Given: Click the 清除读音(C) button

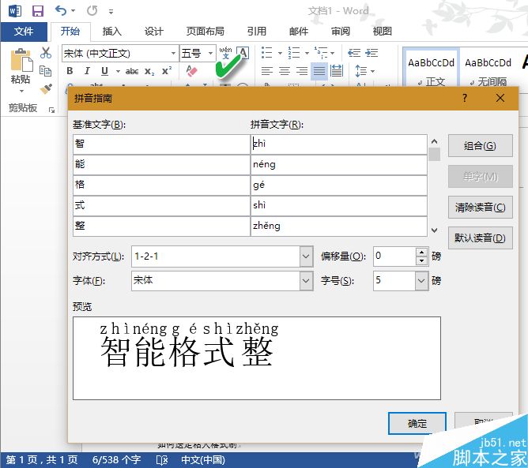Looking at the screenshot, I should (x=481, y=207).
